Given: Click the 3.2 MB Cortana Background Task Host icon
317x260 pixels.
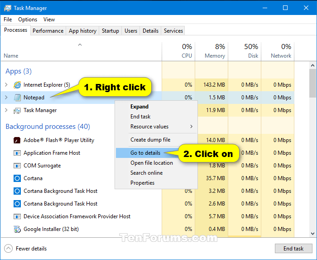Looking at the screenshot, I should (17, 191).
